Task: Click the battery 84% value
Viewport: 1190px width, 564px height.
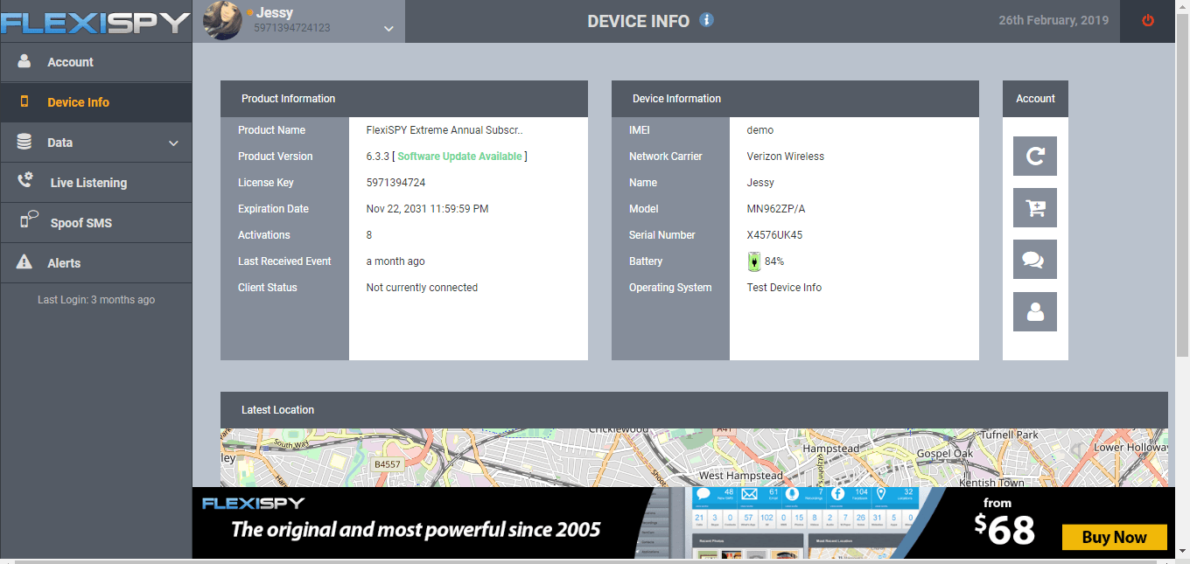Action: pyautogui.click(x=774, y=261)
